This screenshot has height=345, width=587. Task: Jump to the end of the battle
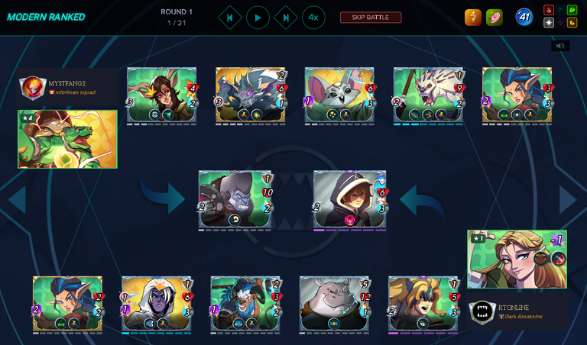click(286, 18)
